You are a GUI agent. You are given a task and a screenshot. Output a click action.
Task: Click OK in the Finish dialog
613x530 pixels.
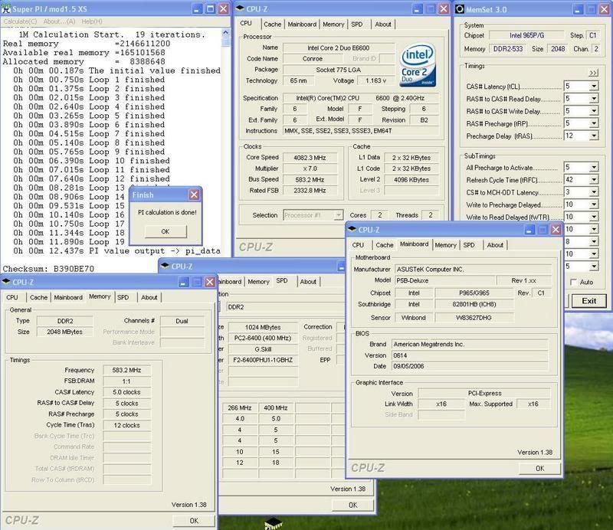[x=166, y=231]
